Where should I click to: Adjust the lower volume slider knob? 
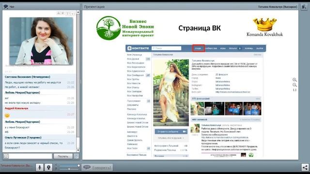click(69, 169)
